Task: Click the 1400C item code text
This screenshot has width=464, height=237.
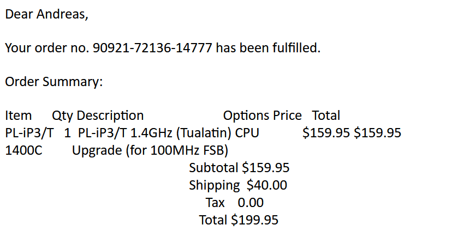Action: [23, 150]
